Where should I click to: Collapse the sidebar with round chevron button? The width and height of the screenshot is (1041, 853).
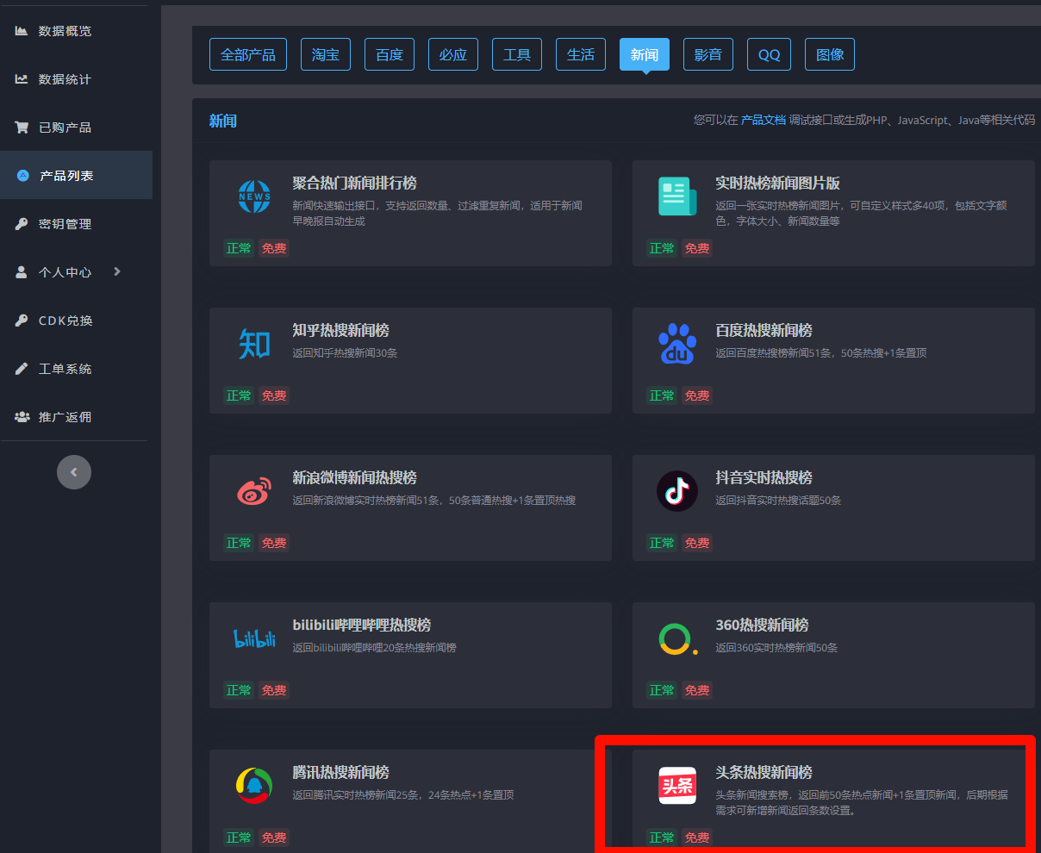(74, 472)
